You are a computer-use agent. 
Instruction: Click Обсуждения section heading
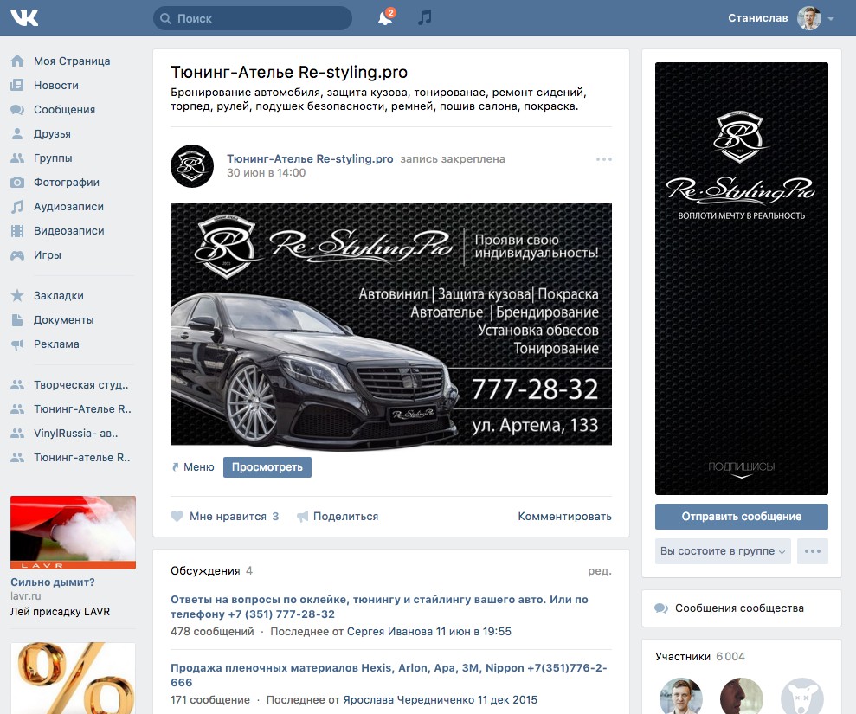pos(205,571)
